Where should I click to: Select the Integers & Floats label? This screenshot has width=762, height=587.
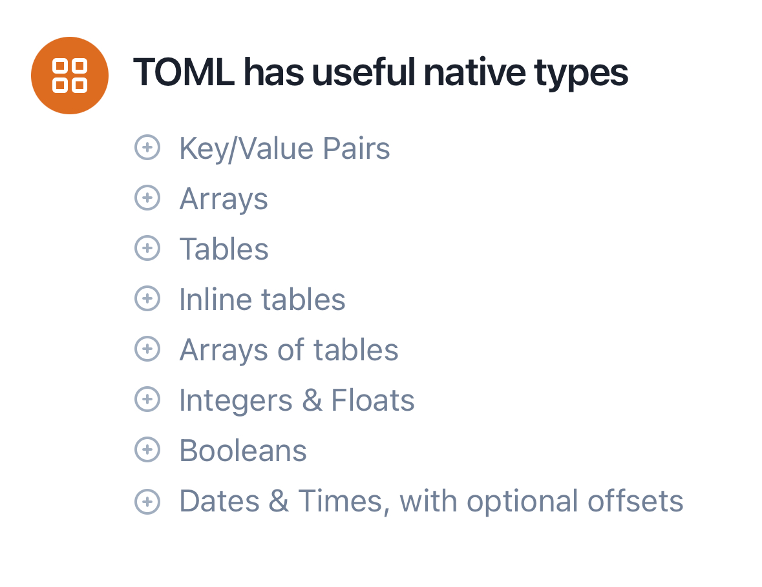click(x=297, y=401)
